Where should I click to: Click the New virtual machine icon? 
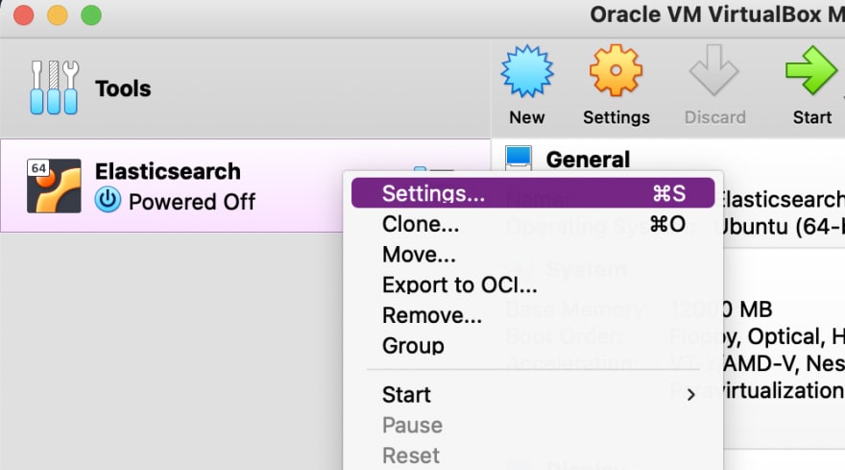pos(526,71)
